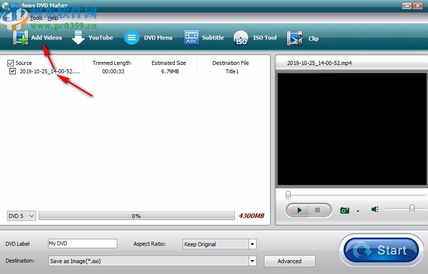
Task: Expand the Aspect Ratio dropdown arrow
Action: click(x=253, y=244)
